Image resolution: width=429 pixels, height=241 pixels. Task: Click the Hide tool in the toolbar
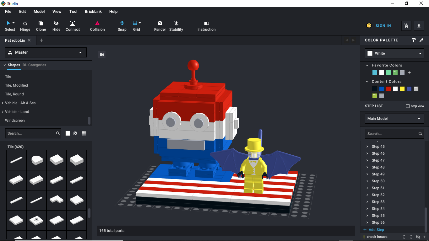(x=56, y=26)
